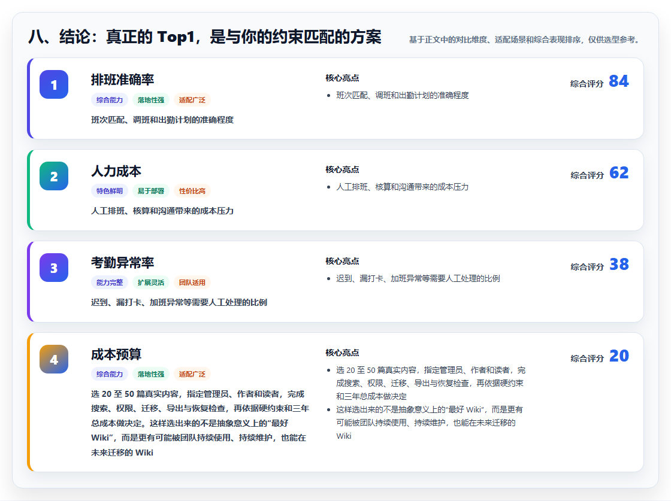Image resolution: width=671 pixels, height=501 pixels.
Task: Select 综合能力 tag under 成本预算
Action: (110, 374)
